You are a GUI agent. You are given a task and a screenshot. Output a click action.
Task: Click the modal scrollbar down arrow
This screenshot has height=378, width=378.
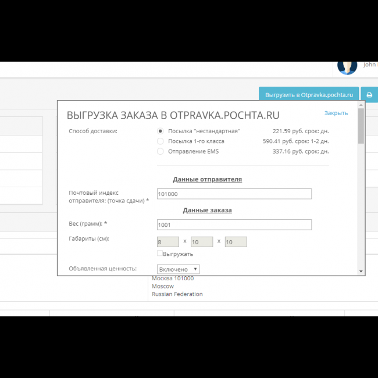click(361, 272)
